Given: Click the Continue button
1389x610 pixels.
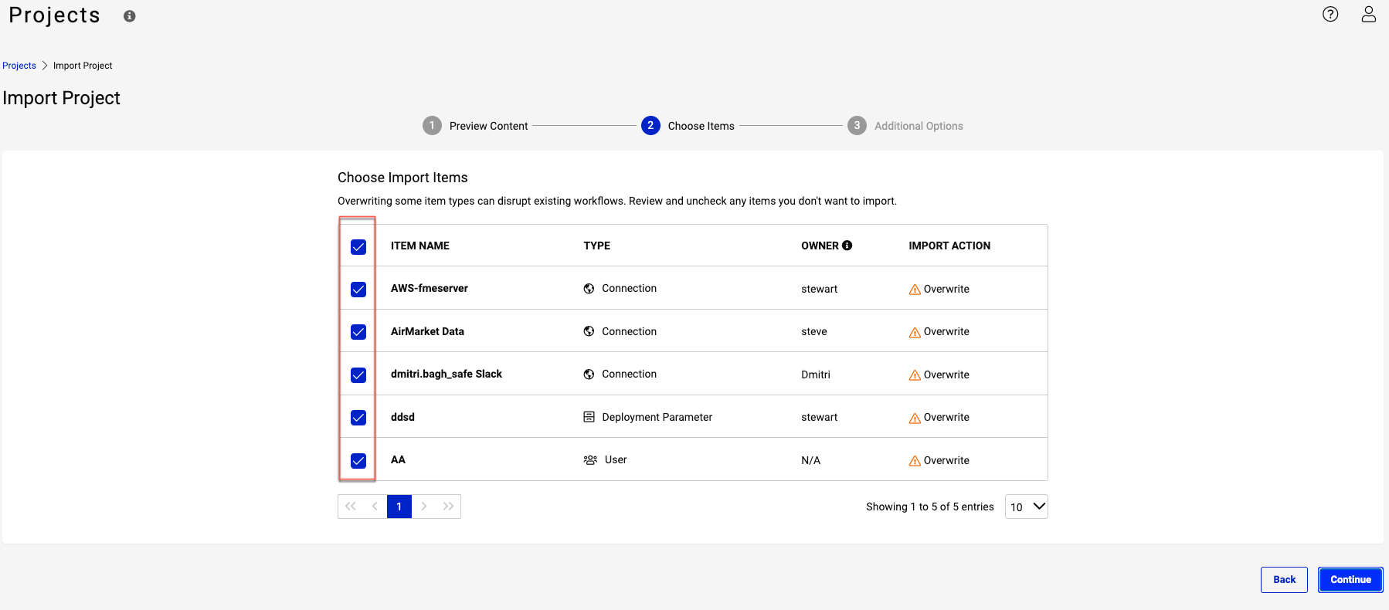Looking at the screenshot, I should coord(1350,580).
